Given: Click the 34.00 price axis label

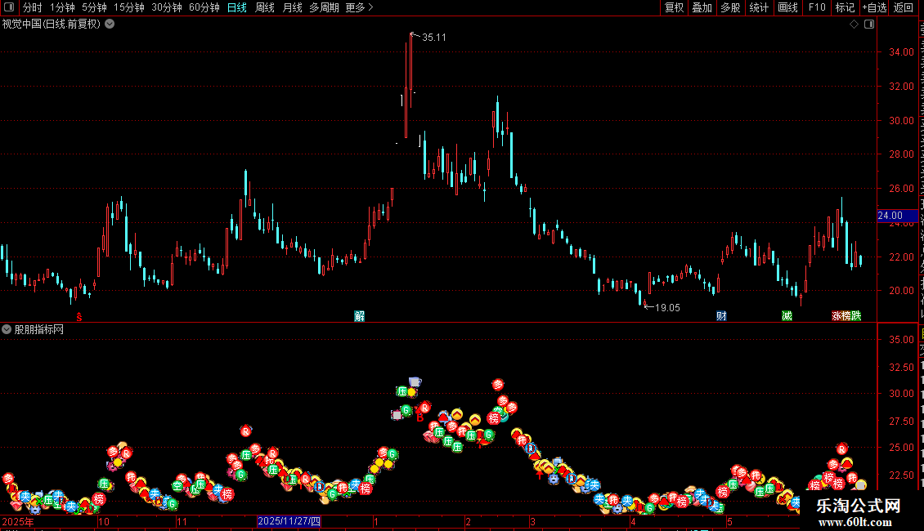Looking at the screenshot, I should (901, 51).
